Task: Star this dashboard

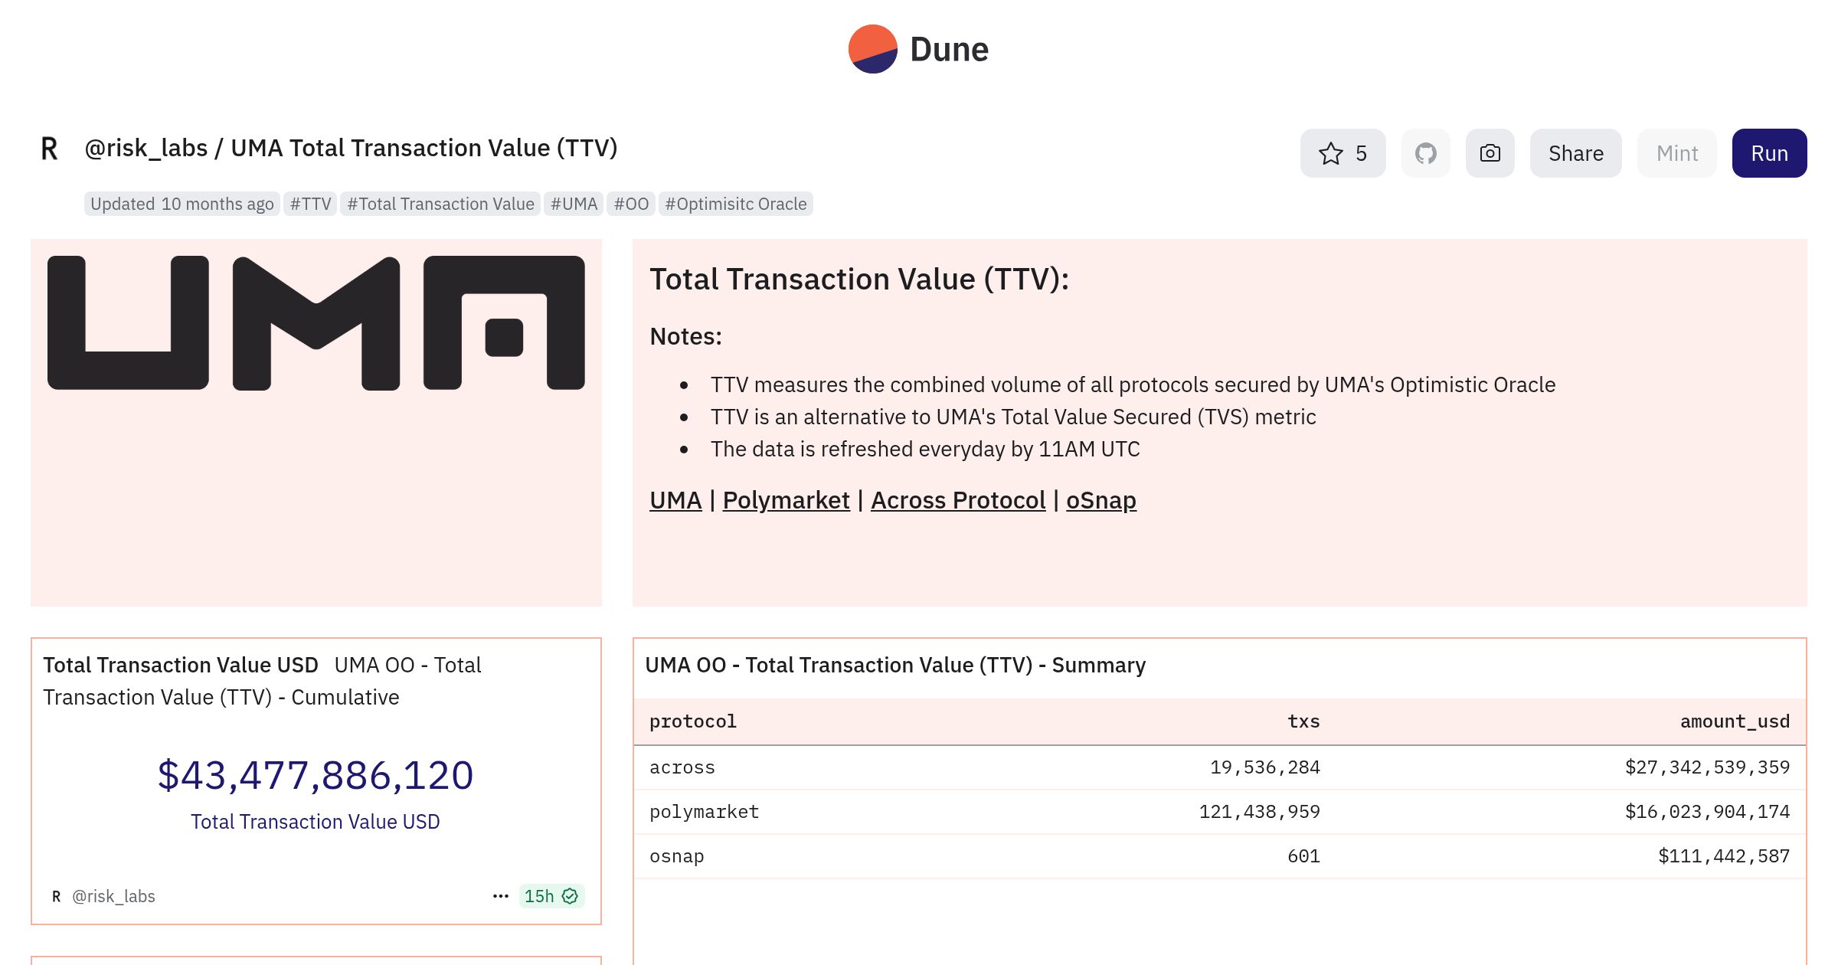Action: click(x=1343, y=153)
